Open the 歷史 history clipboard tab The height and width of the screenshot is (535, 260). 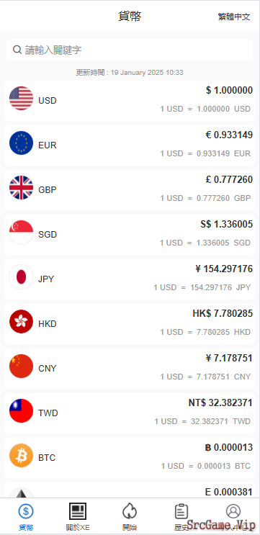pyautogui.click(x=181, y=516)
